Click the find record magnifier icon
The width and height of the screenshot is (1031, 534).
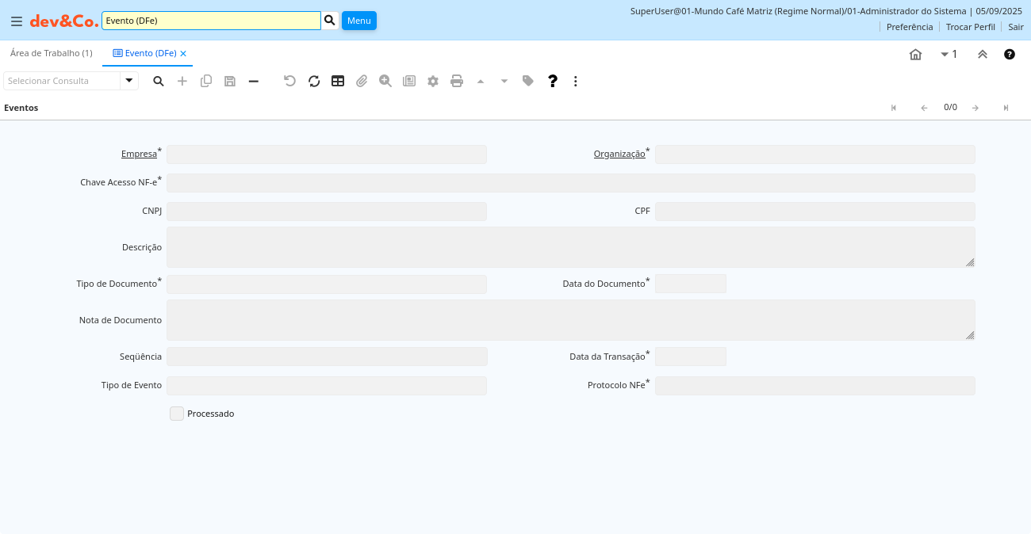159,81
